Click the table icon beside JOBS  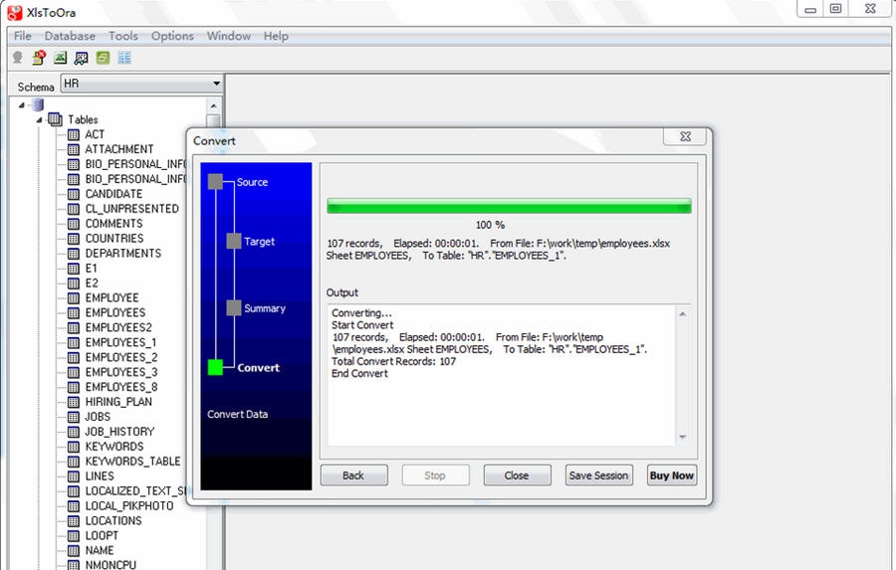[x=73, y=417]
